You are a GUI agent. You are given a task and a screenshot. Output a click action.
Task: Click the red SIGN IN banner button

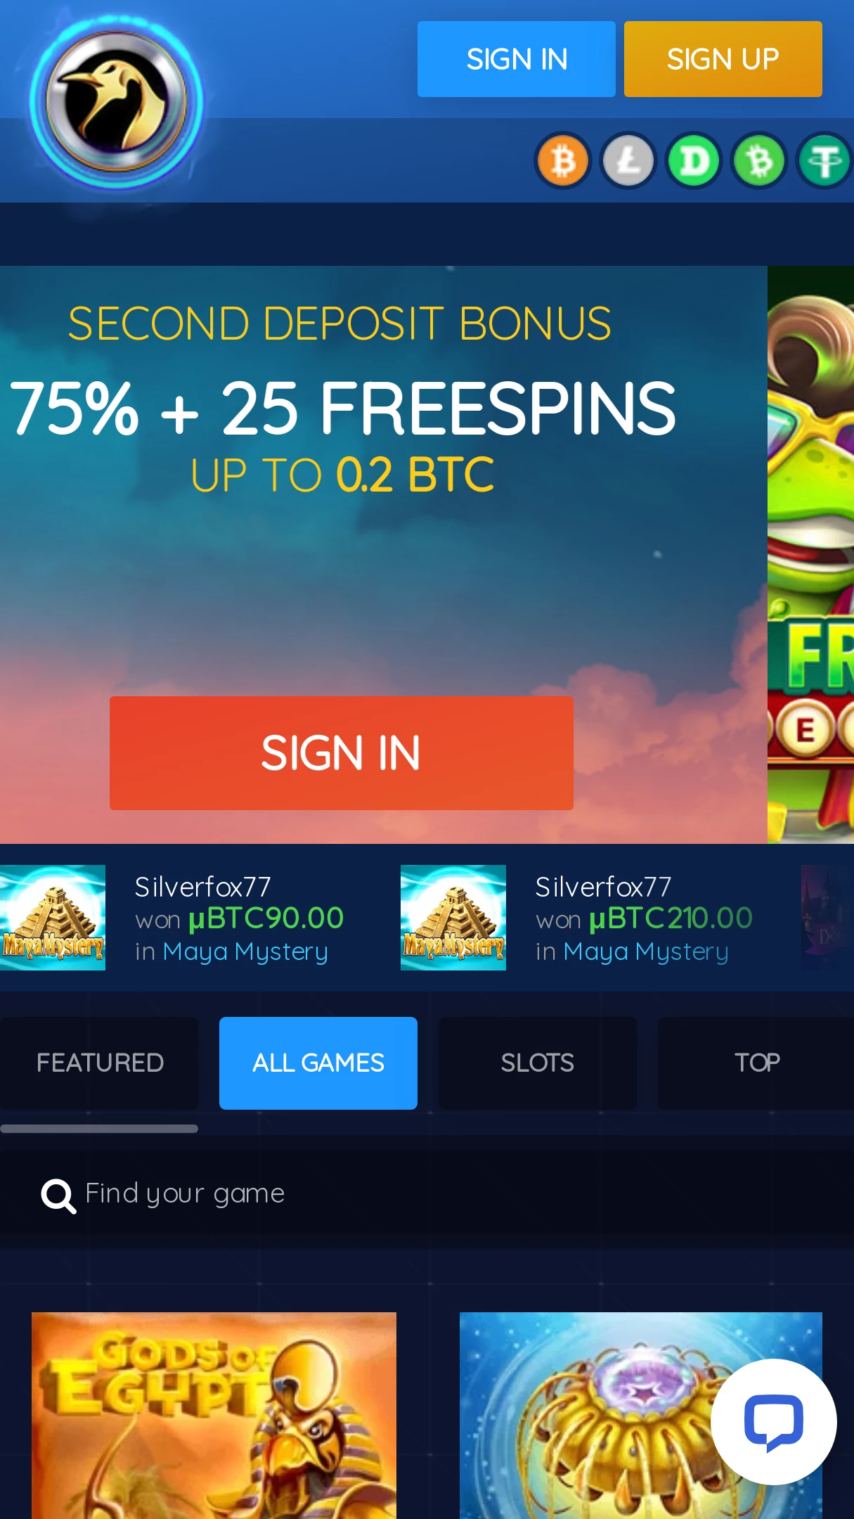(x=342, y=753)
